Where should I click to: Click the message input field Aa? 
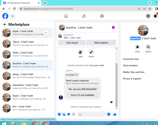tap(92, 114)
